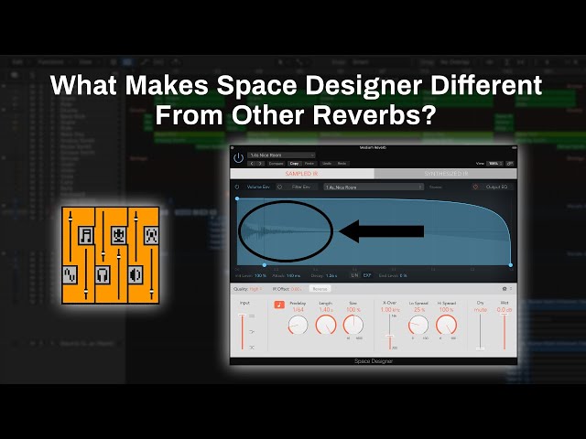The image size is (586, 439).
Task: Click the Redo button in plugin header
Action: (342, 164)
